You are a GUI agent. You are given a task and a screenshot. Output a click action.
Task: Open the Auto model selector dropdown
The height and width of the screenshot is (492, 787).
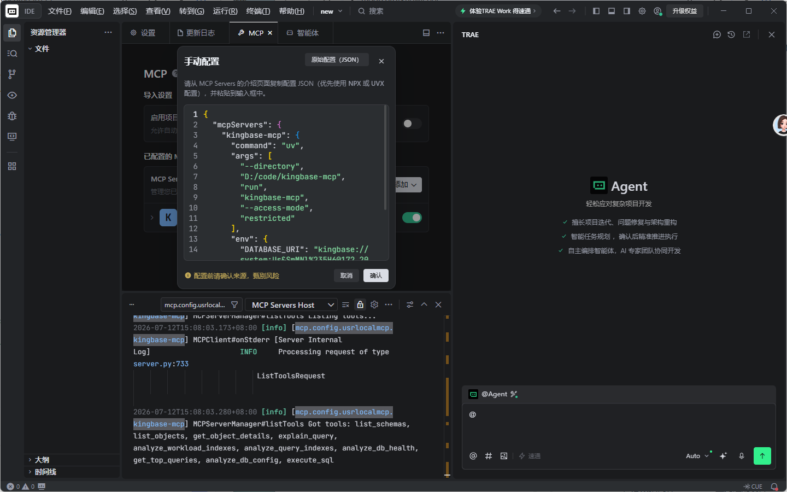(x=697, y=456)
